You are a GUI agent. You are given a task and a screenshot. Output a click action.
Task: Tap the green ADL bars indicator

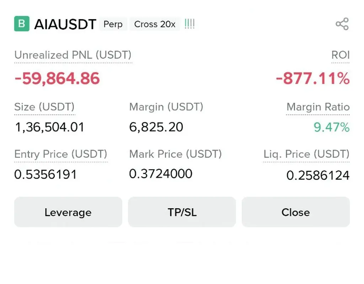coord(189,24)
